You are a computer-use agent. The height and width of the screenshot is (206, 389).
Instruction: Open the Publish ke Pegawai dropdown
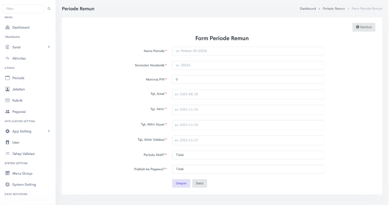click(x=248, y=169)
